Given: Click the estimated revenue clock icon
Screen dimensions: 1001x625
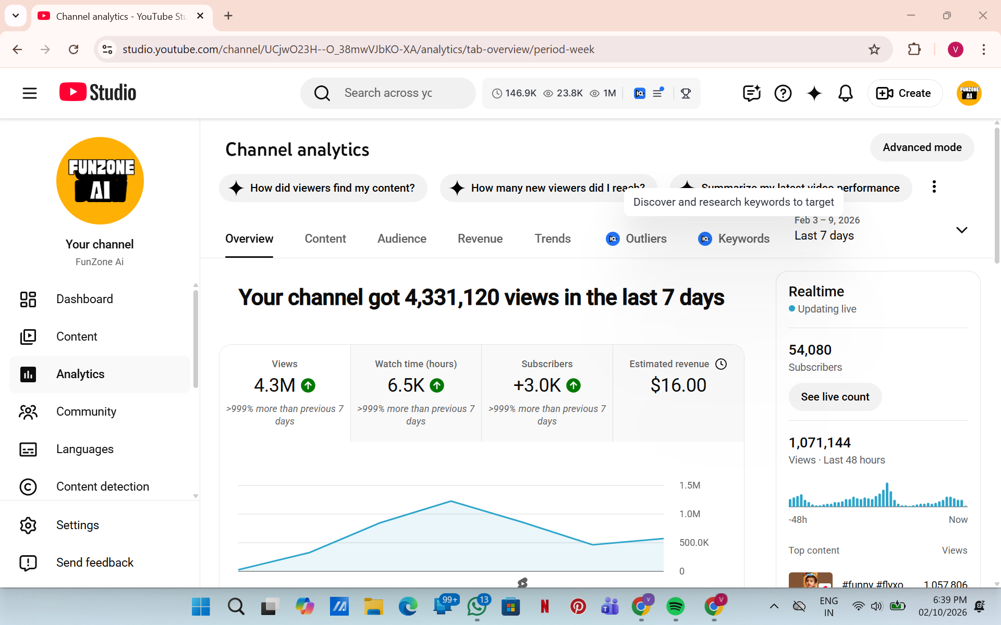Looking at the screenshot, I should click(721, 364).
